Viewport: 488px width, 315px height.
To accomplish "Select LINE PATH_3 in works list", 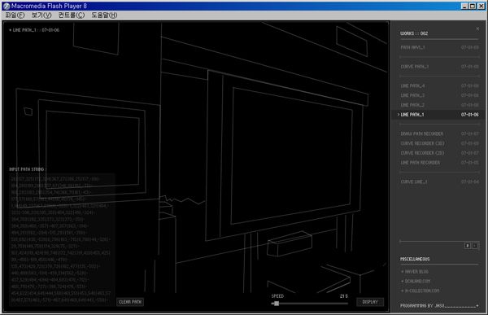I will click(439, 95).
